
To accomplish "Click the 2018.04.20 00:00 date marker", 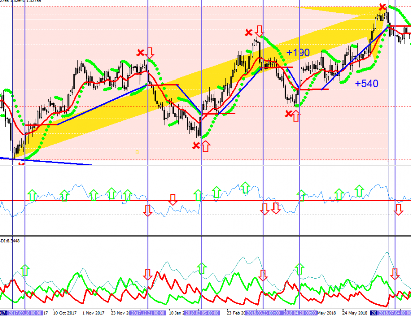I will pos(300,313).
